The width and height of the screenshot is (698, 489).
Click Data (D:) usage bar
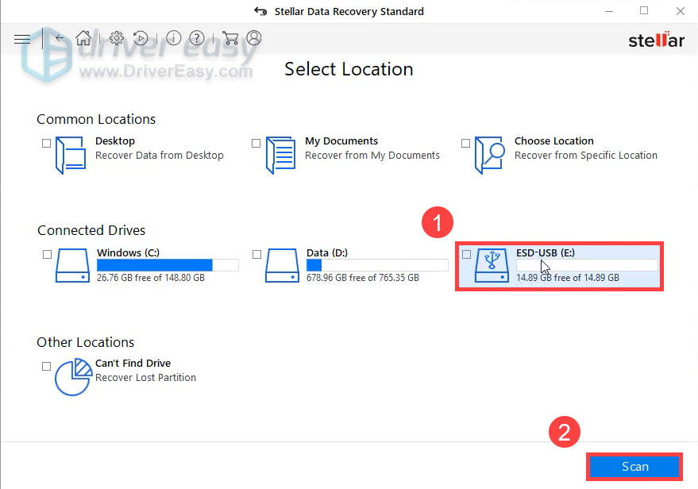coord(377,265)
